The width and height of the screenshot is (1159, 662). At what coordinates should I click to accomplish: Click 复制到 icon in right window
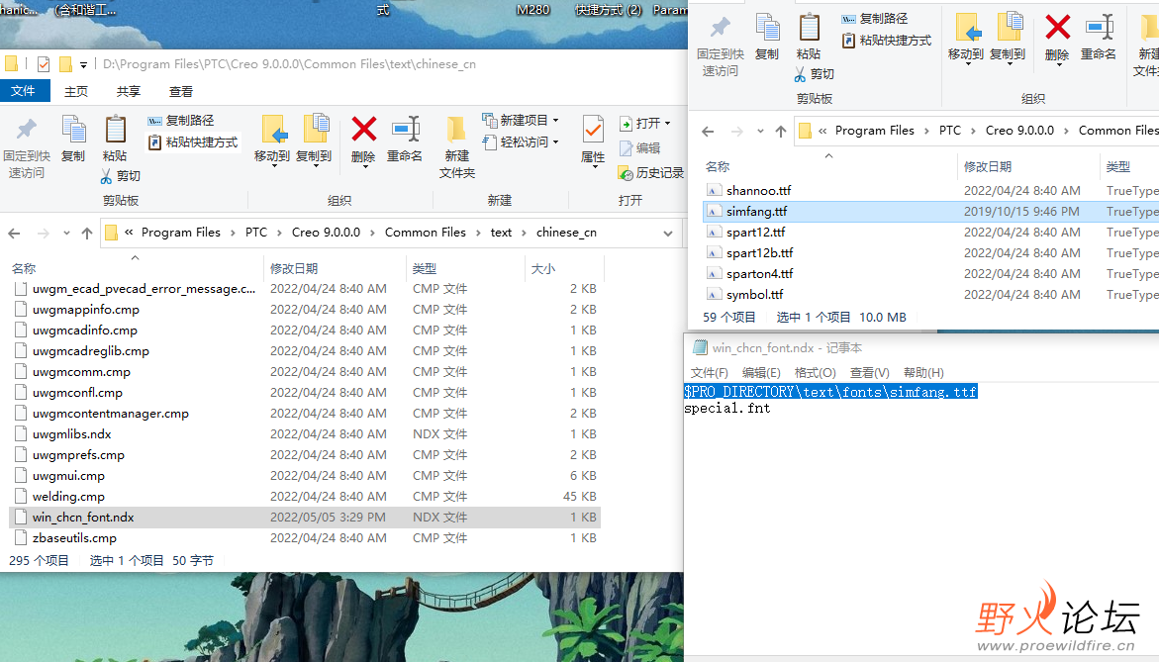point(1009,28)
